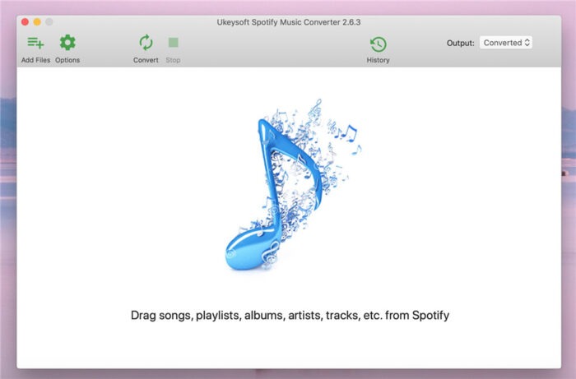
Task: Click the "Output:" label
Action: [460, 43]
